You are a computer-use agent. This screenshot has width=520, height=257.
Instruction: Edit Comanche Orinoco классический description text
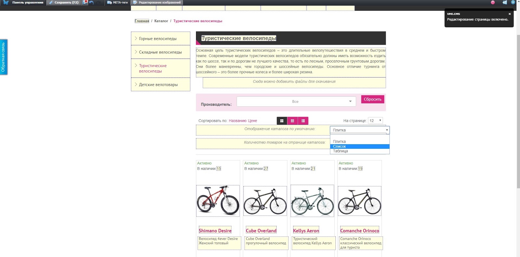[361, 243]
